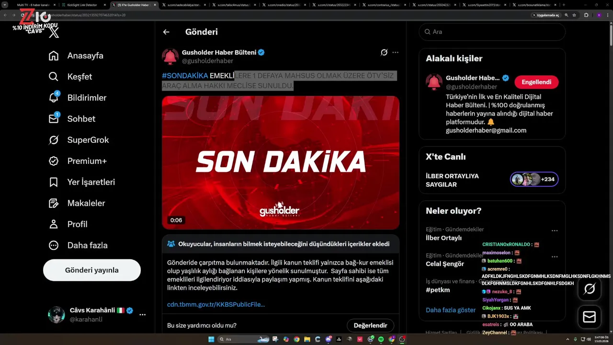Open Gusholder Habe... in Alakalı kişiler
613x345 pixels.
pos(472,78)
